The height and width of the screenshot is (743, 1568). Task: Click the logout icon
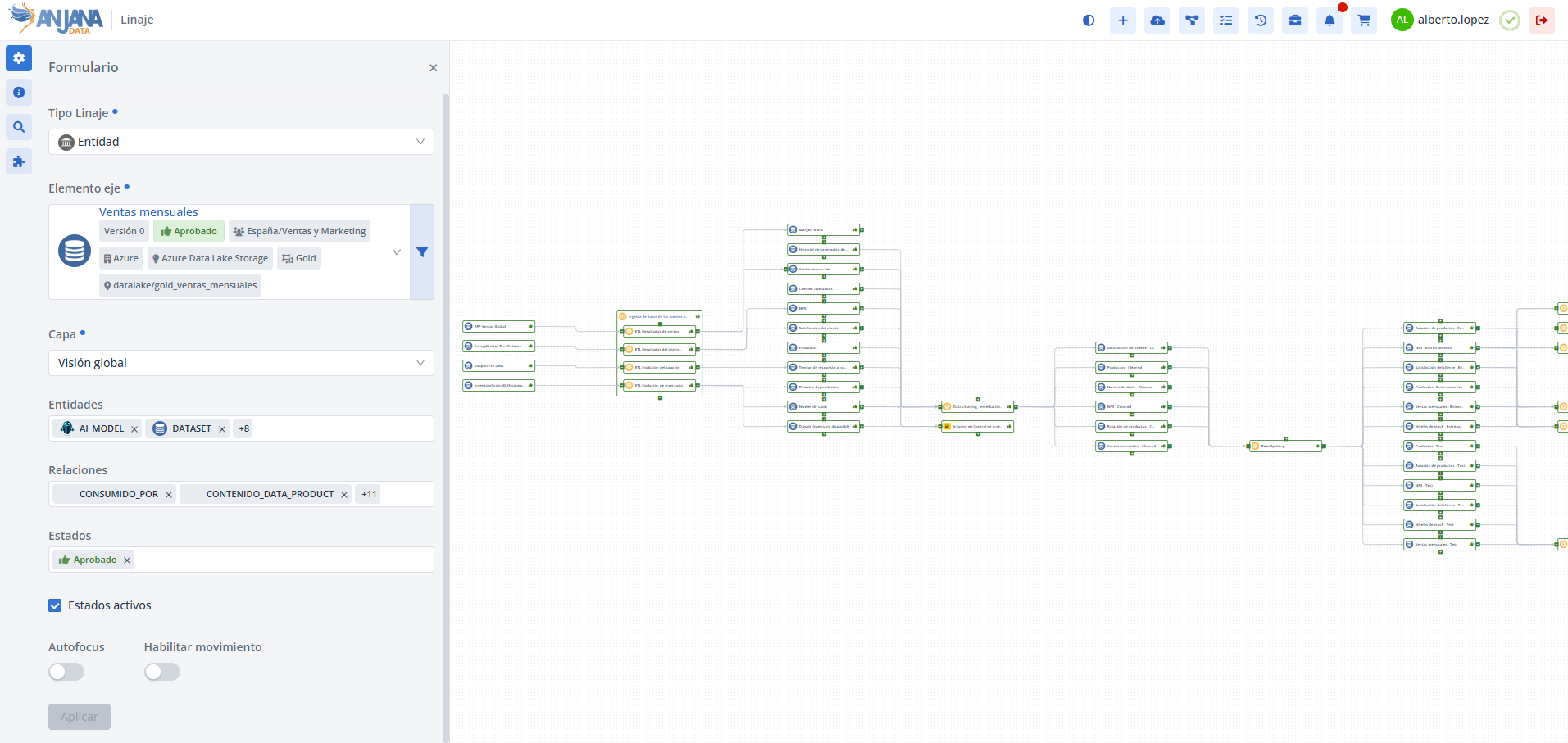coord(1542,20)
